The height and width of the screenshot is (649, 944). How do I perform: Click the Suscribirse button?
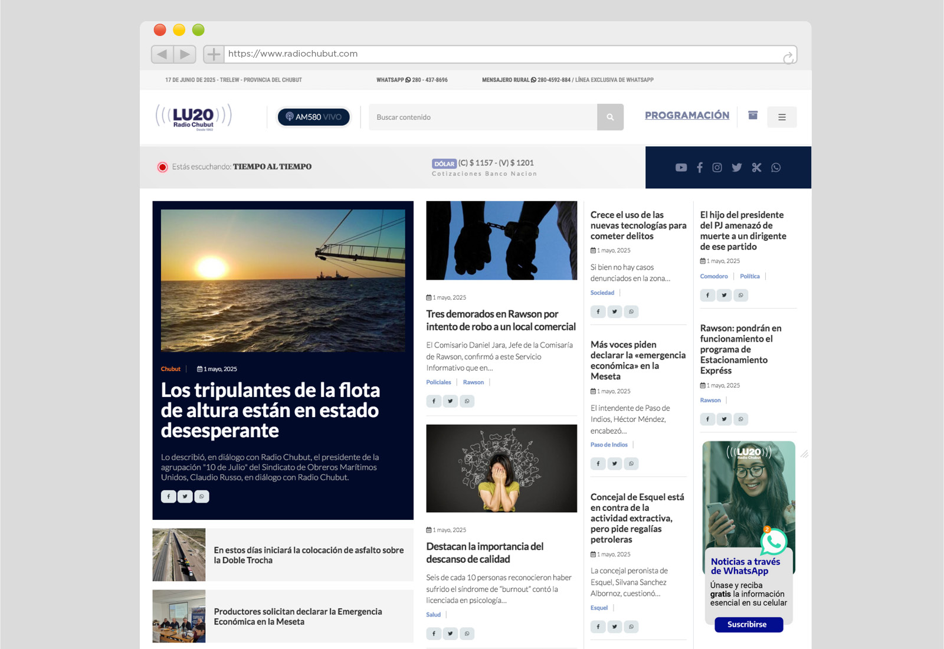click(x=748, y=624)
